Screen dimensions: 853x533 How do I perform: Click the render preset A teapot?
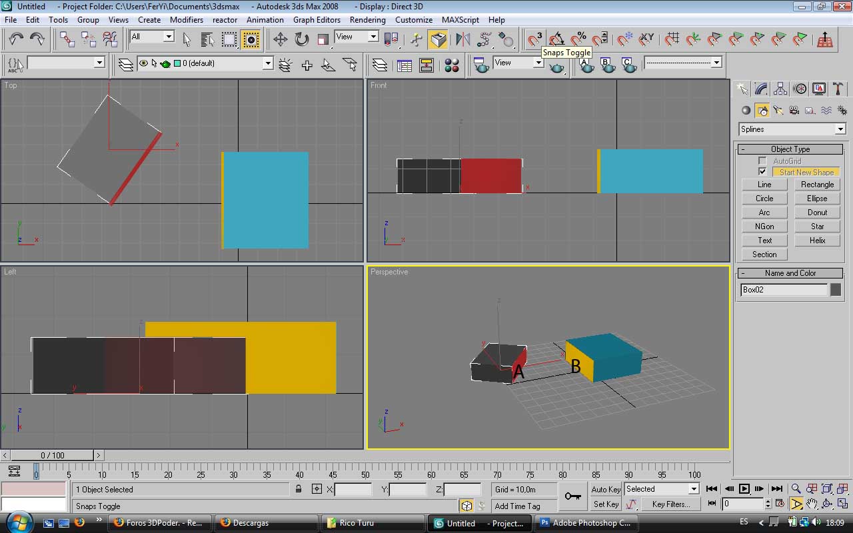coord(586,65)
